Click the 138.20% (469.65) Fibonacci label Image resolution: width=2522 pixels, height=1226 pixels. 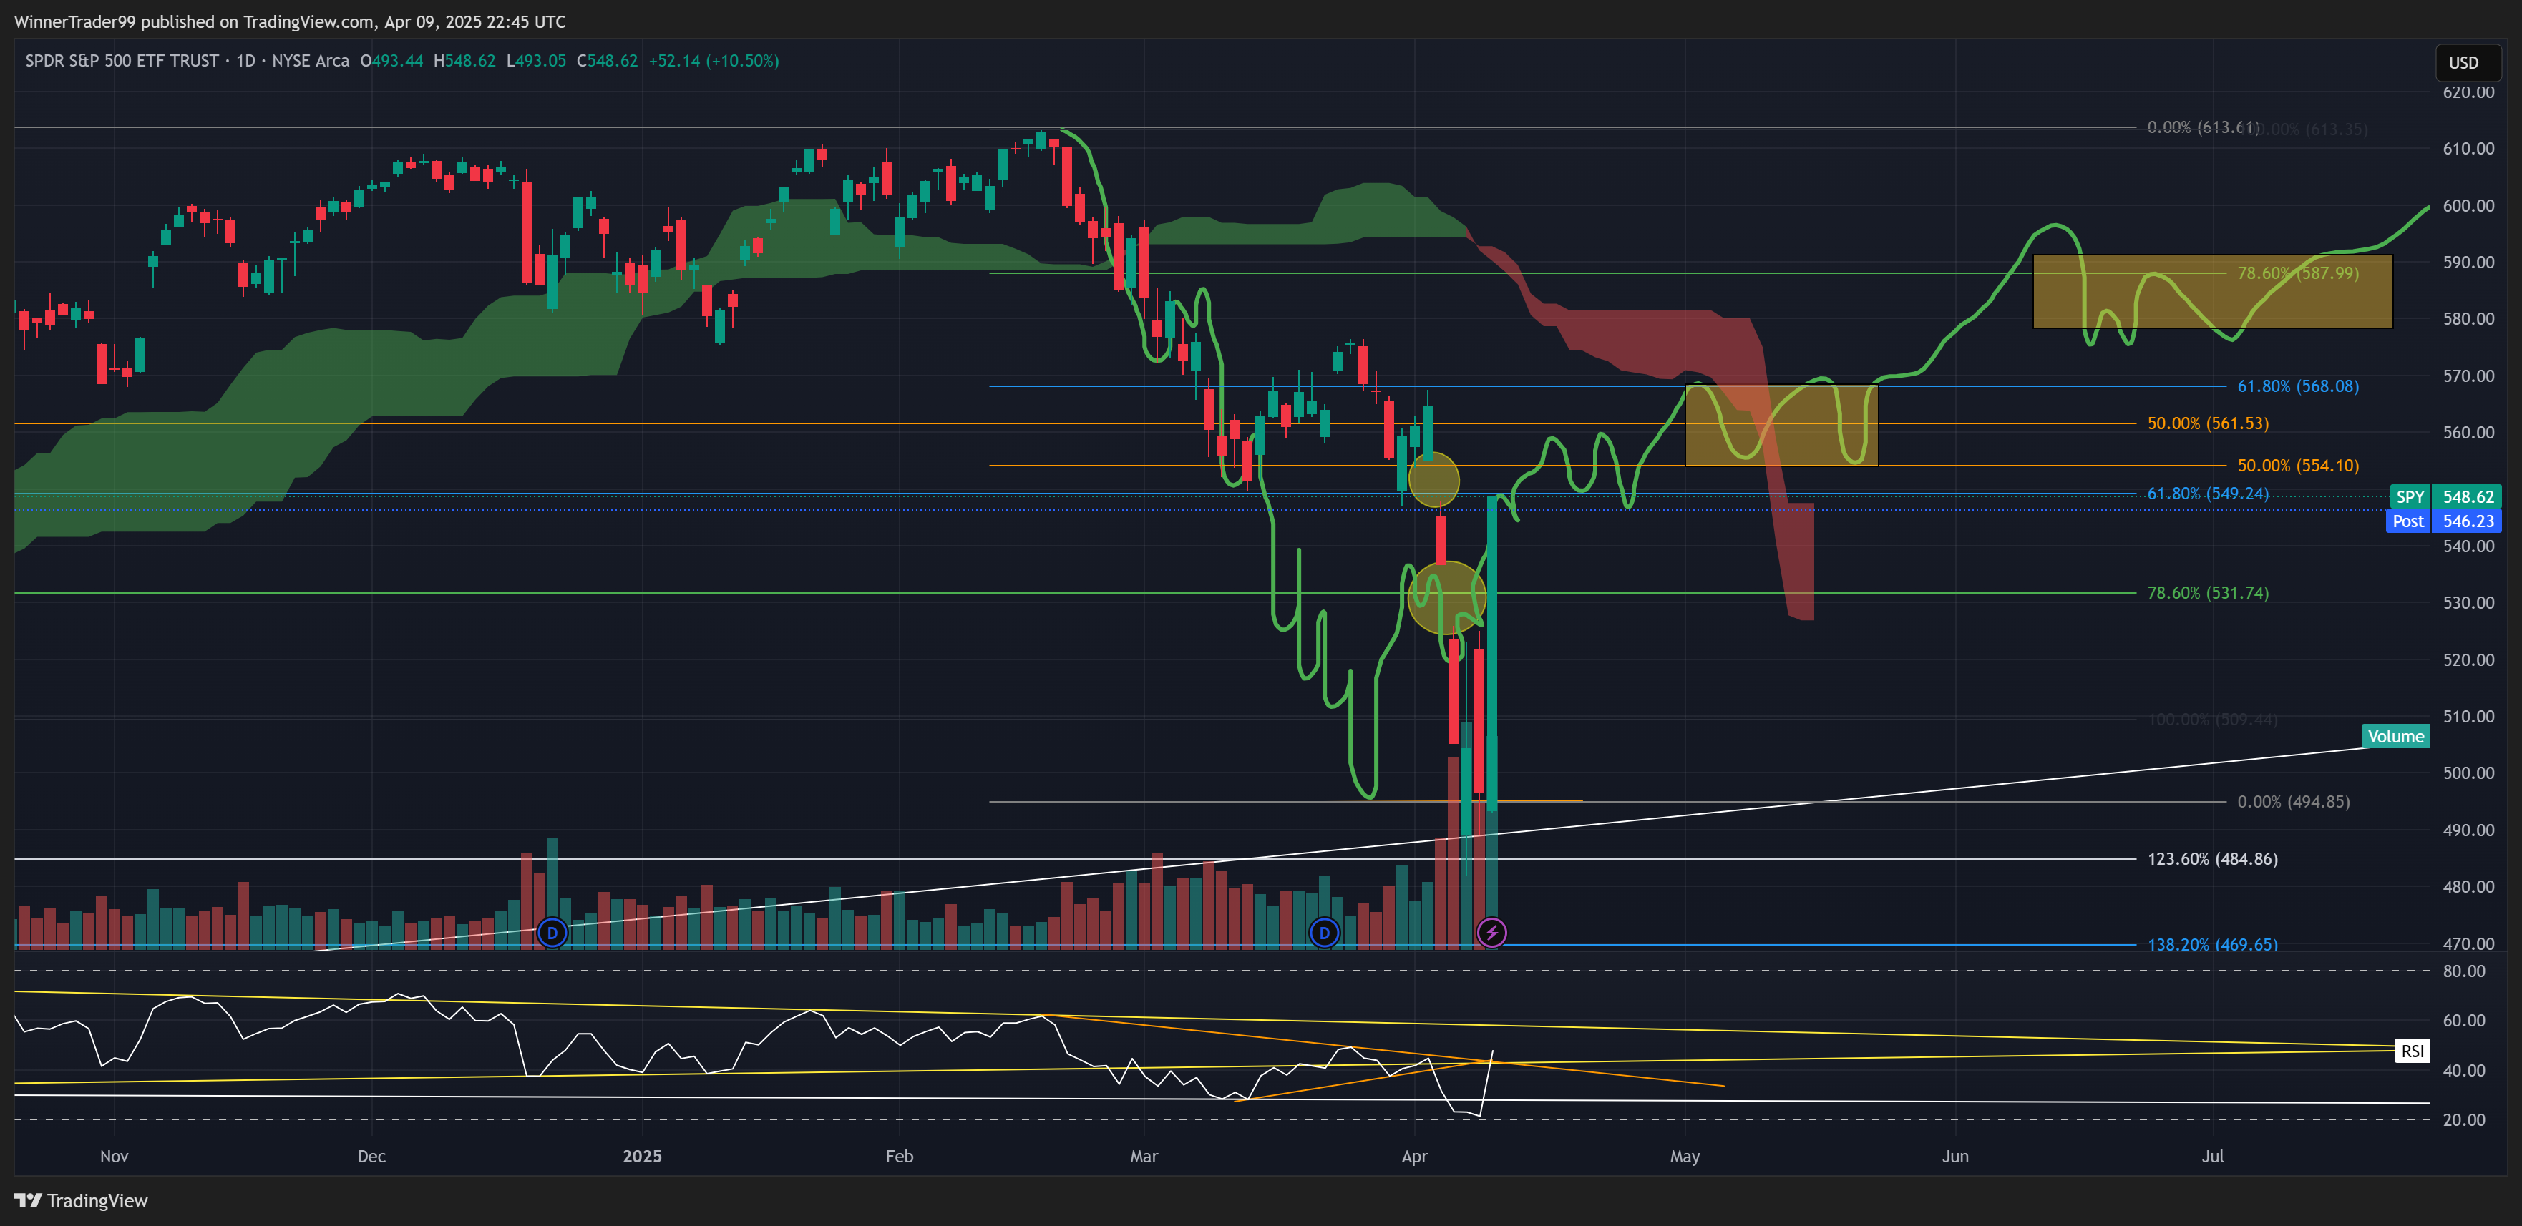pyautogui.click(x=2213, y=944)
